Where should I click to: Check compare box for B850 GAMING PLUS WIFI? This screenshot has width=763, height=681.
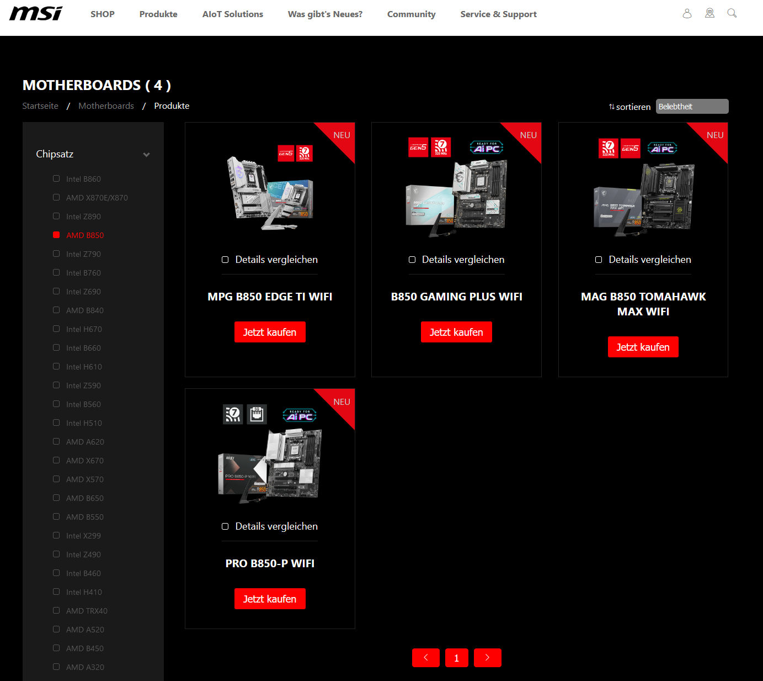(412, 260)
